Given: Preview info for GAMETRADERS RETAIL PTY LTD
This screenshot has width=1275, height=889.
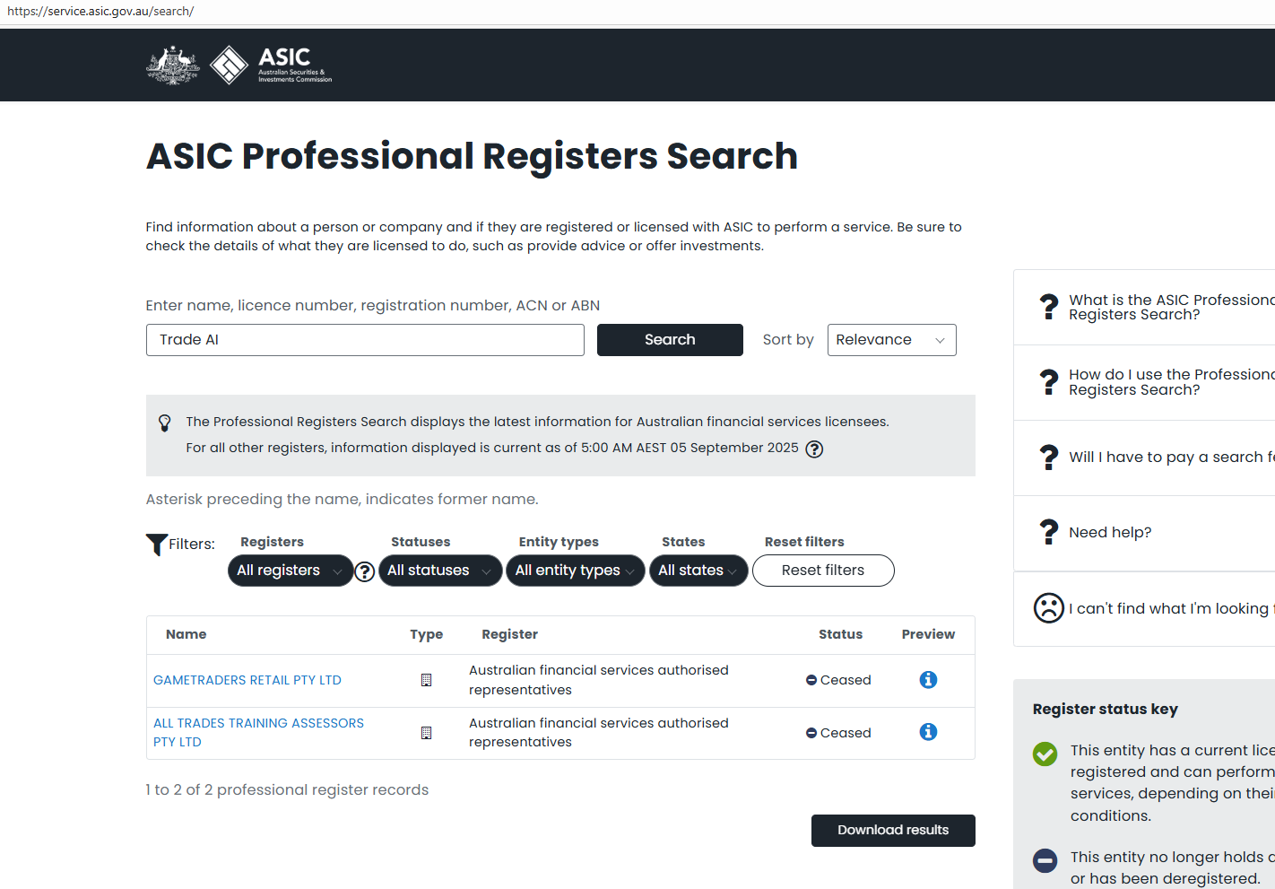Looking at the screenshot, I should click(x=928, y=680).
